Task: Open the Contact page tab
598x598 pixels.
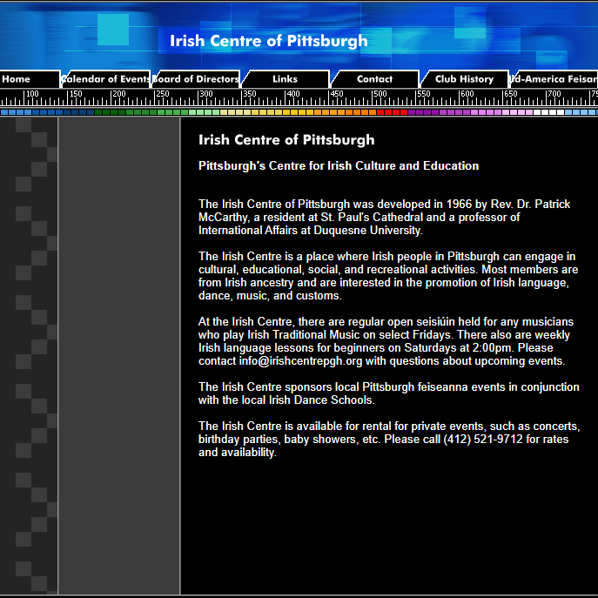Action: point(374,79)
